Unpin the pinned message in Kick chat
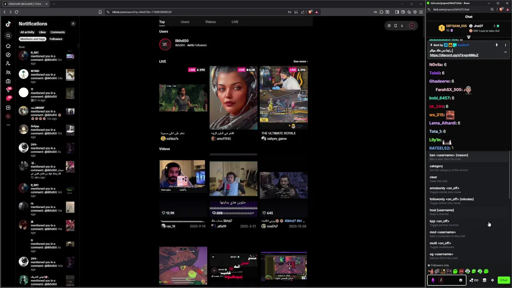 tap(497, 45)
